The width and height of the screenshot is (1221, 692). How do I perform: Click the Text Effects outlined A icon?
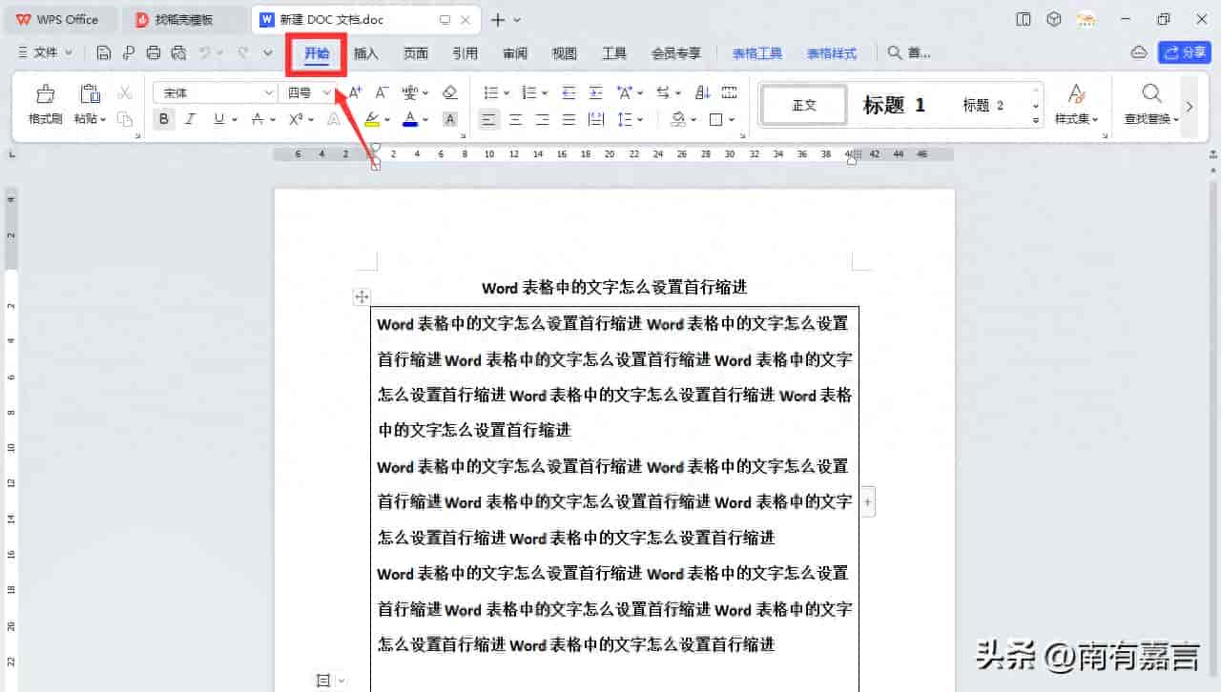tap(334, 119)
